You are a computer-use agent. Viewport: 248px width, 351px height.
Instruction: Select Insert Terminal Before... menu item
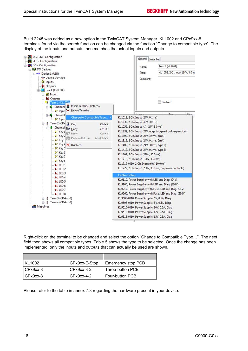pos(89,106)
